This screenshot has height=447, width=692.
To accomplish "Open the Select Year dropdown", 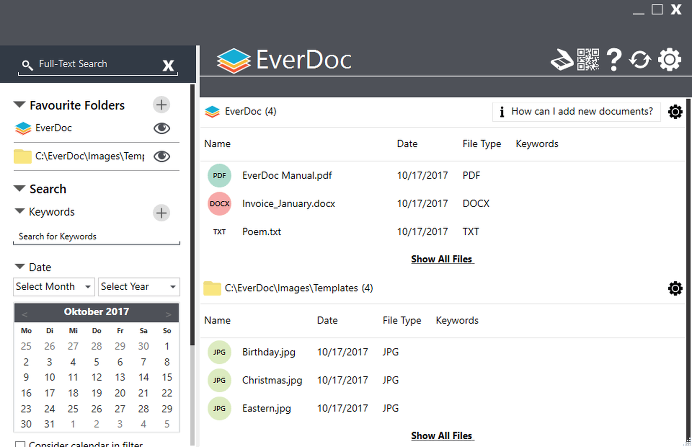I will tap(139, 287).
